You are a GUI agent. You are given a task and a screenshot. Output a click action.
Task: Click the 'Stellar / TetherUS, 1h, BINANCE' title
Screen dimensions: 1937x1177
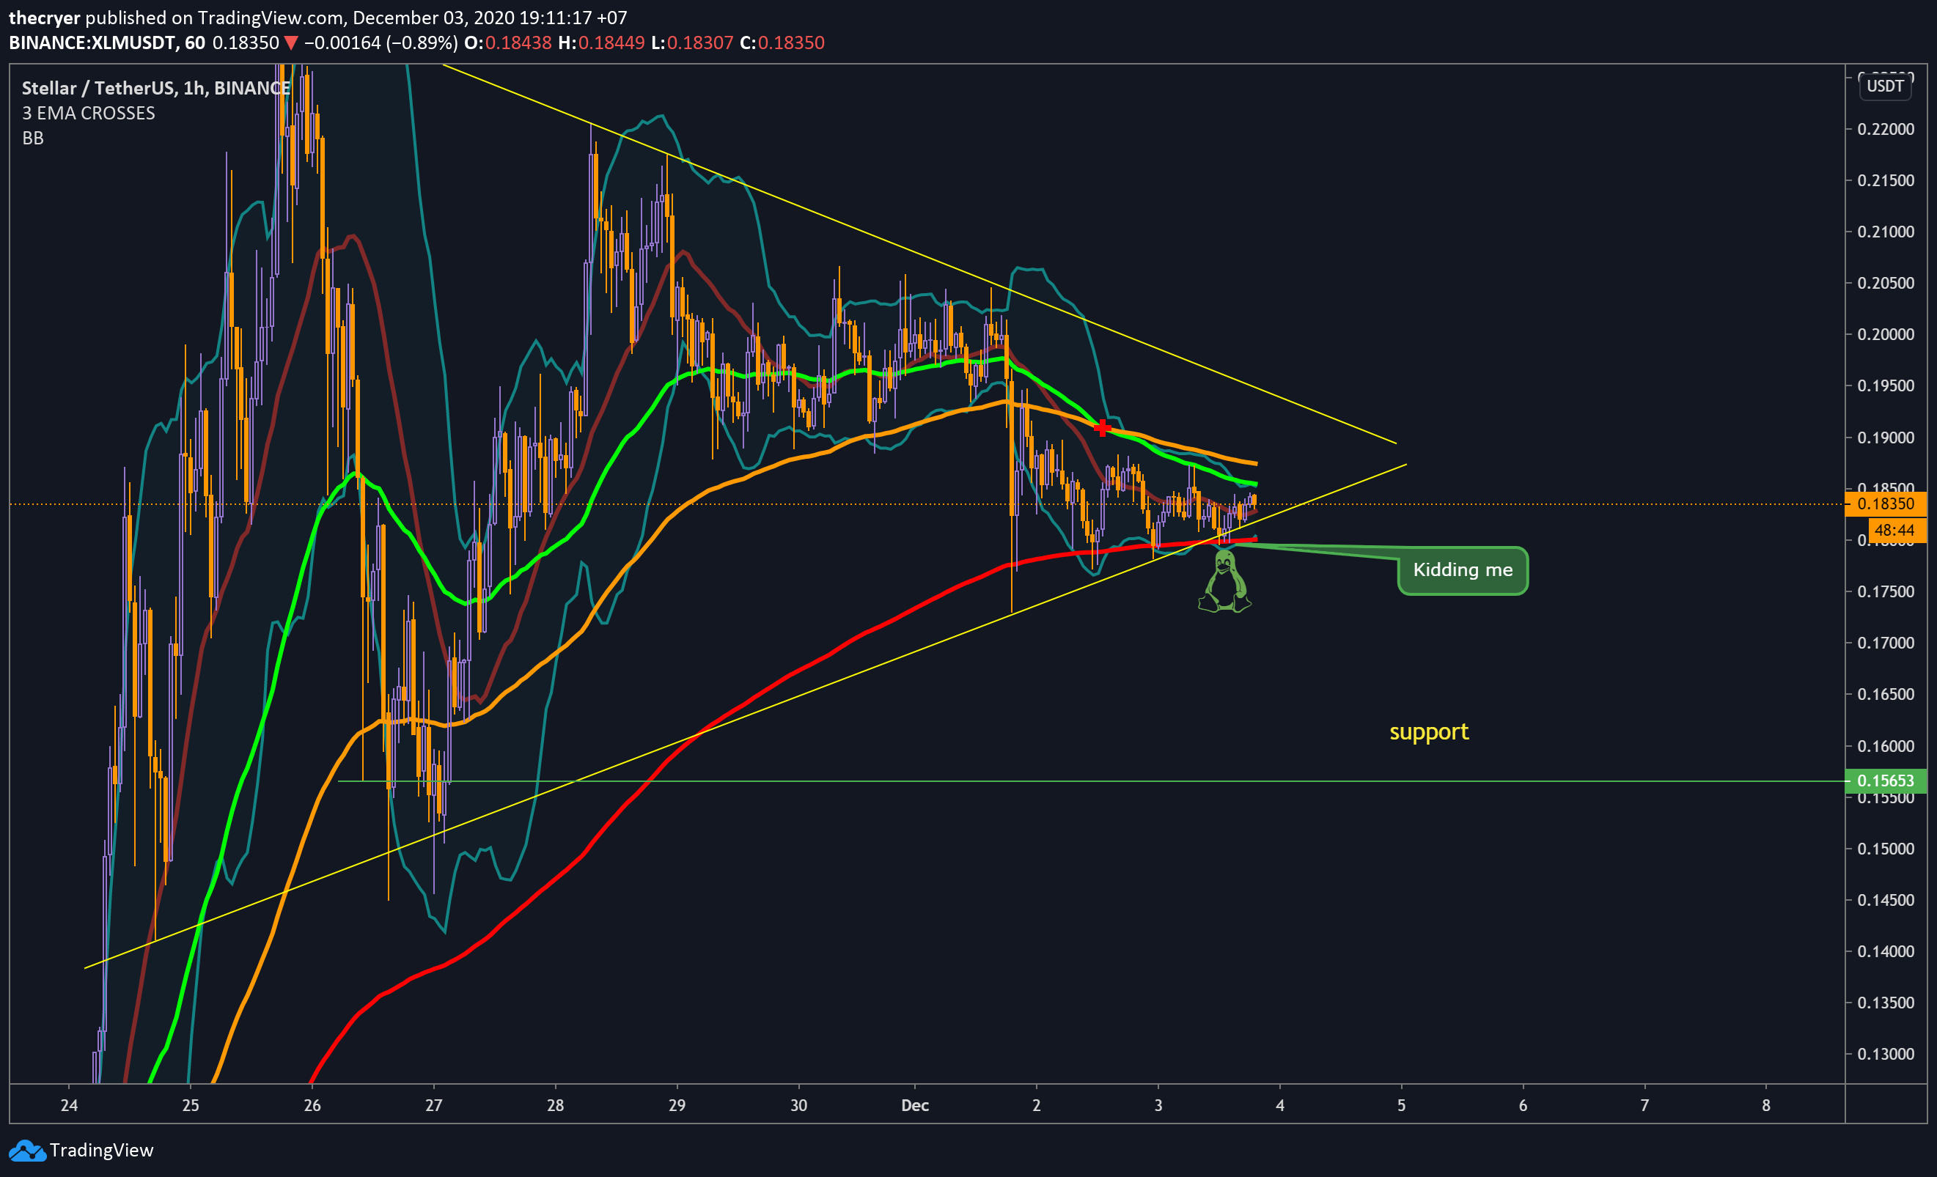(x=155, y=88)
